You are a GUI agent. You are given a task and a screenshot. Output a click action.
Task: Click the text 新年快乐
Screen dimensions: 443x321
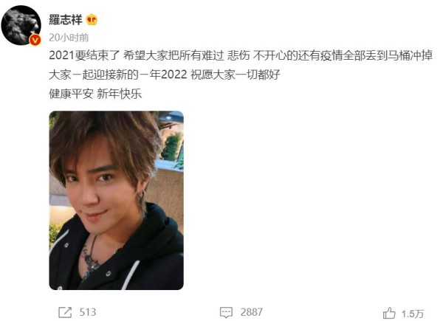119,94
